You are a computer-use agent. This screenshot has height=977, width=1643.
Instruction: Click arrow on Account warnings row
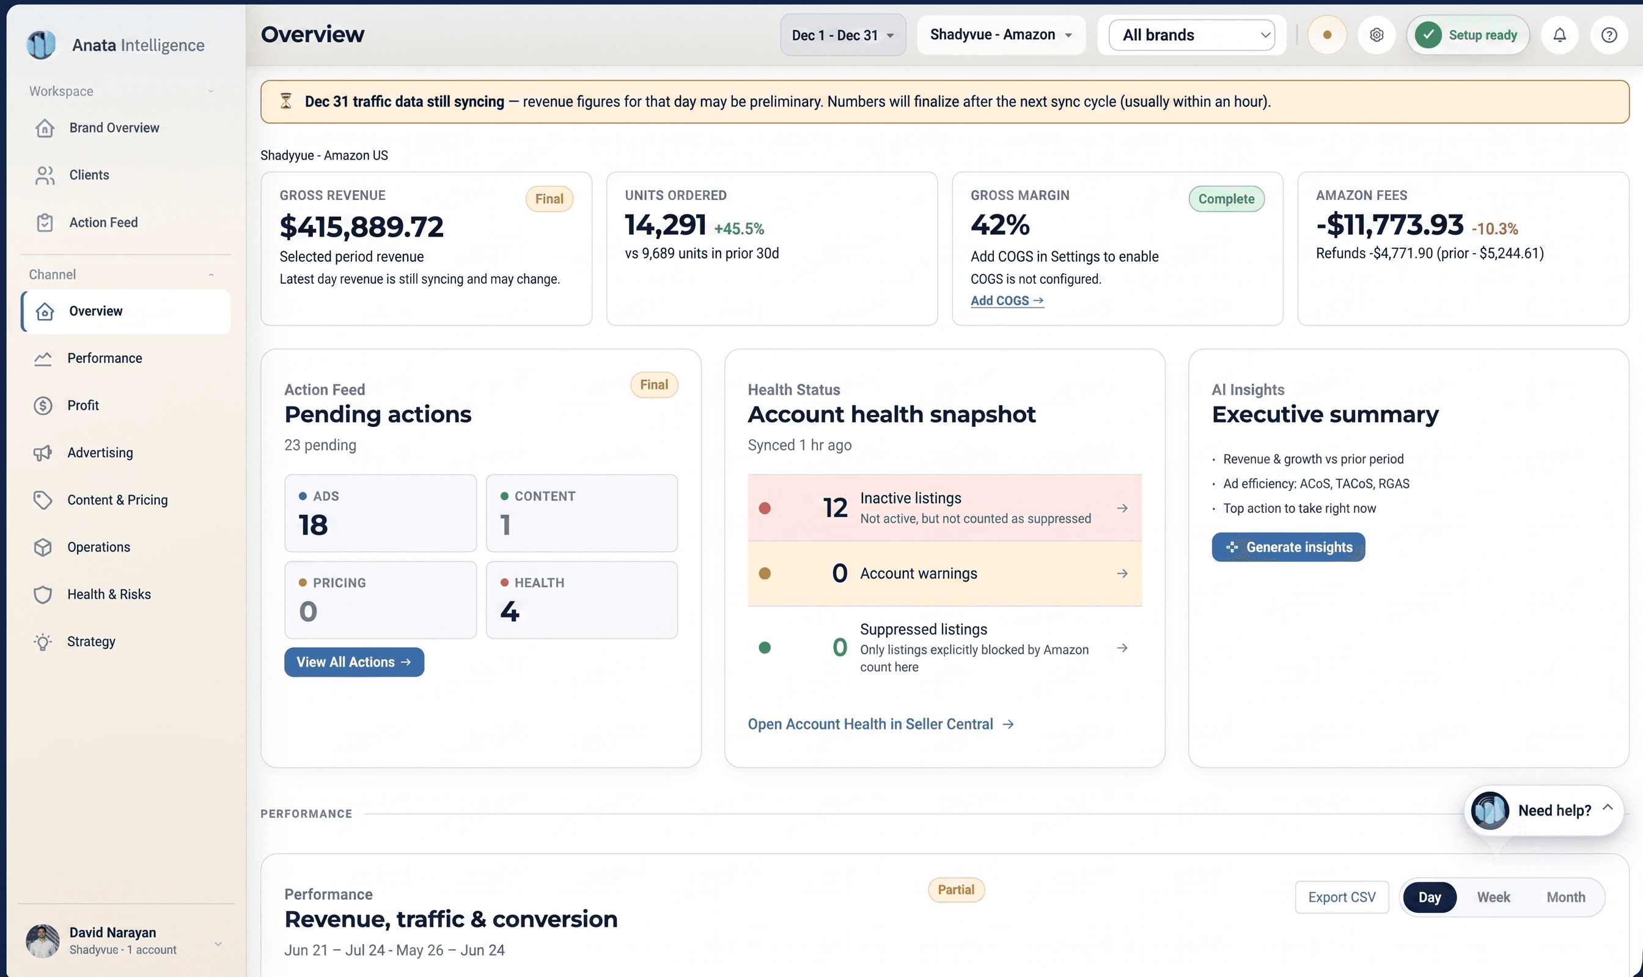pos(1122,573)
